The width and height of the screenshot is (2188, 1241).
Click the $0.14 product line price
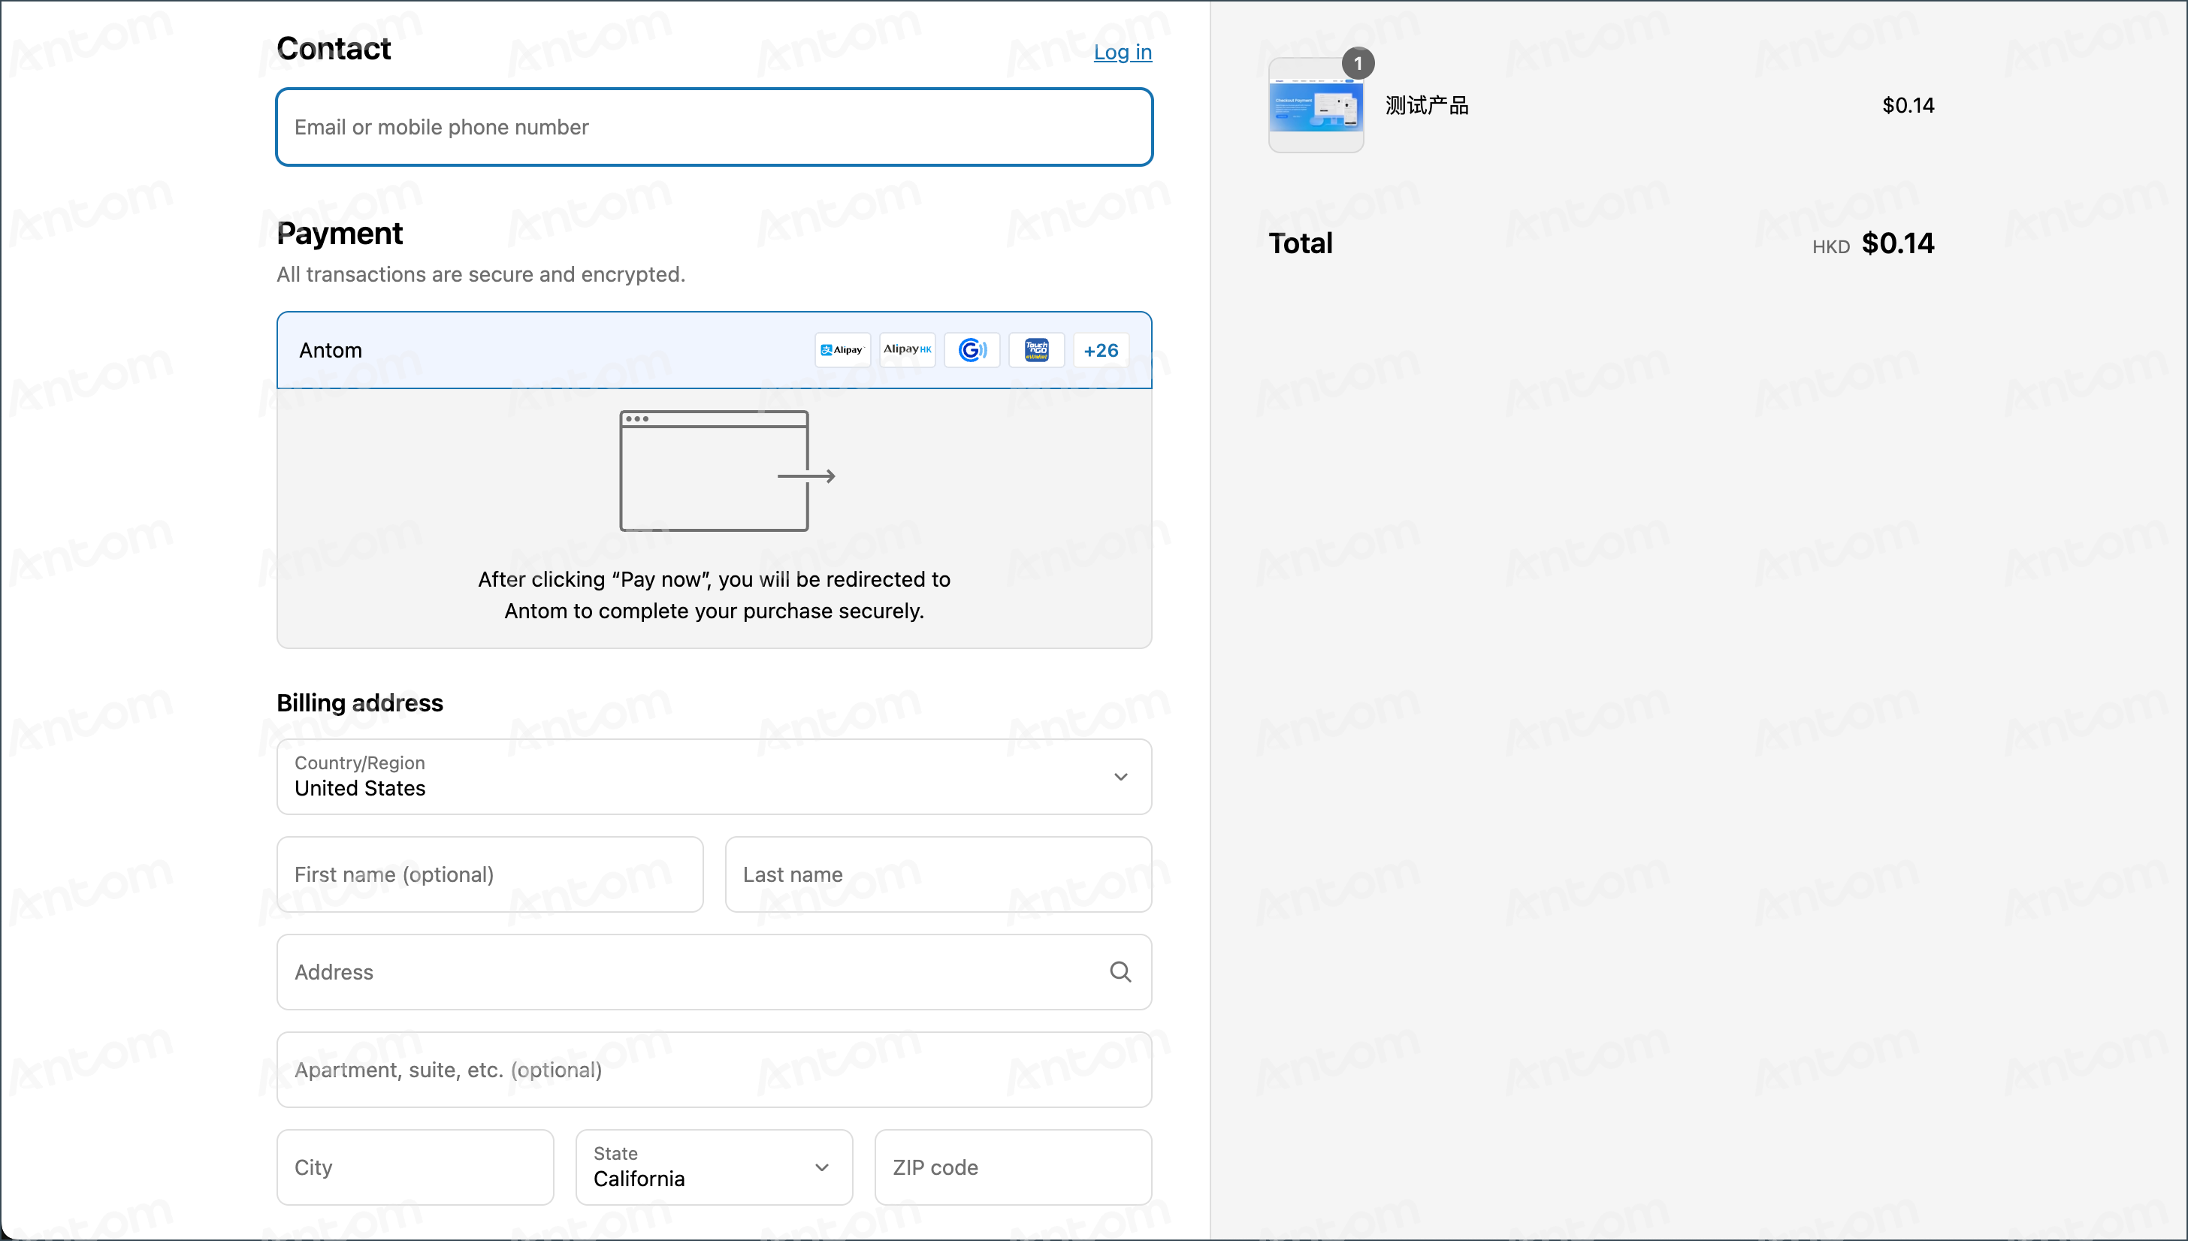click(1908, 106)
